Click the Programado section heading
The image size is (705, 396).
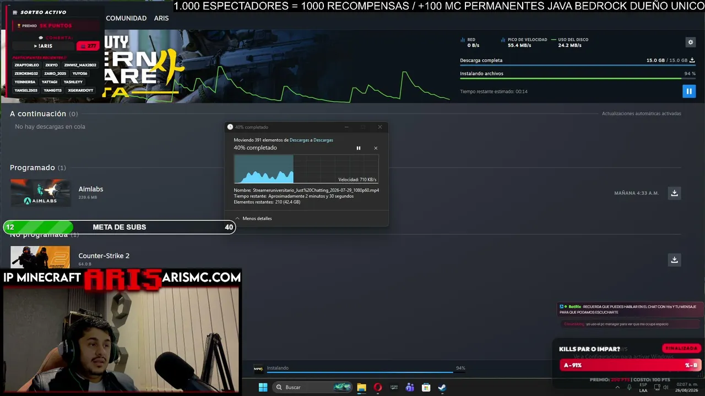pyautogui.click(x=32, y=168)
